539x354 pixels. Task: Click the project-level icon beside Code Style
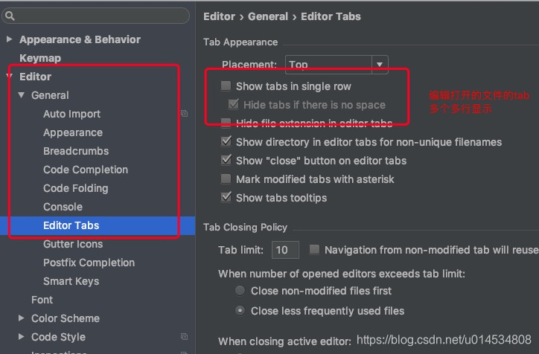[185, 337]
